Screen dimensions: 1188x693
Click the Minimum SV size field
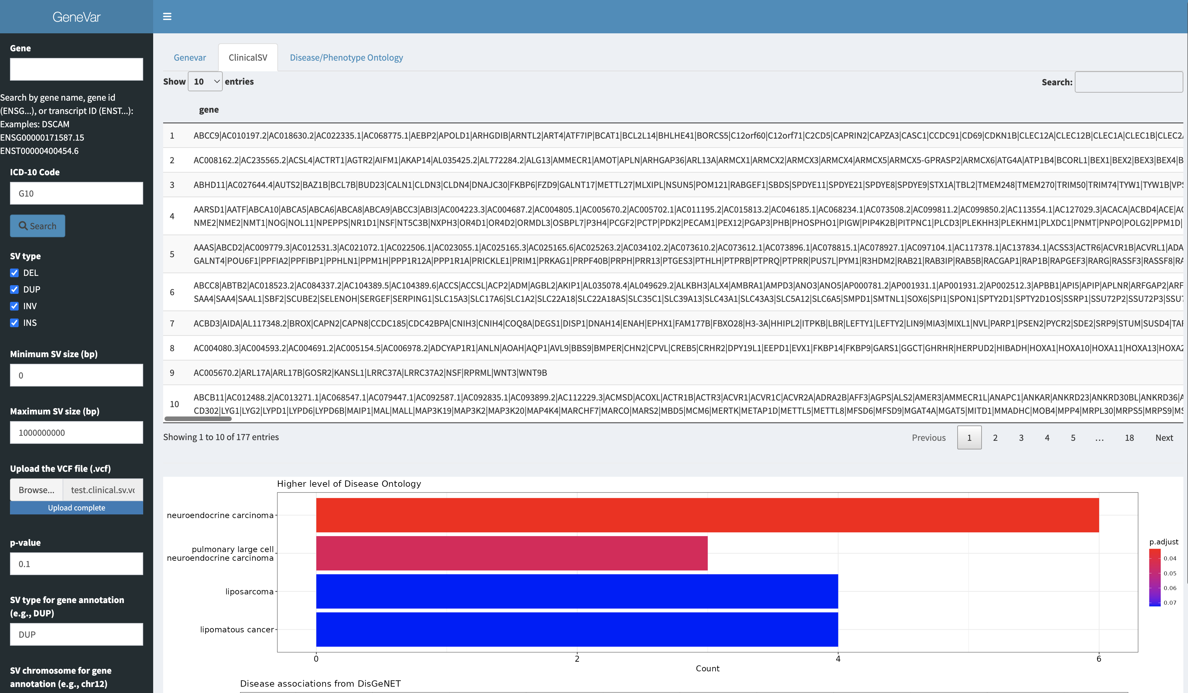click(x=76, y=375)
